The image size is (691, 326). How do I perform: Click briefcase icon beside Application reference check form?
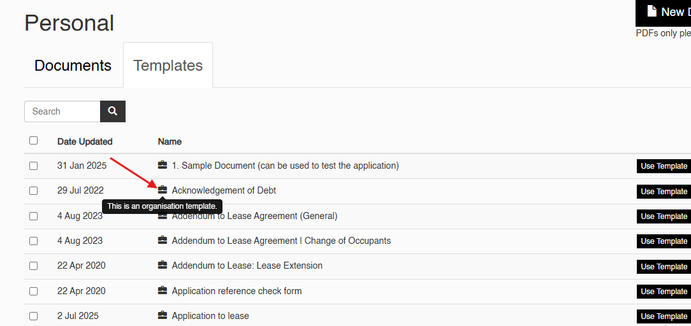(x=163, y=290)
